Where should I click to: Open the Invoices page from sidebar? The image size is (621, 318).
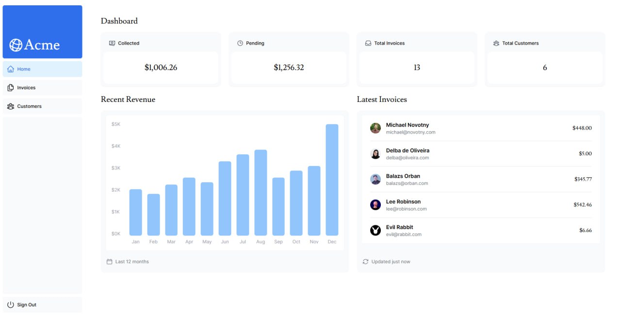43,87
